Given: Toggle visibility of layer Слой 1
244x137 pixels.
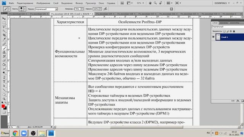Looking at the screenshot, I should point(213,37).
